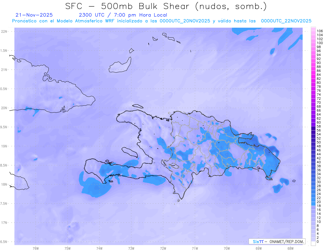Click the date "21-Nov-2025"

tap(34, 15)
